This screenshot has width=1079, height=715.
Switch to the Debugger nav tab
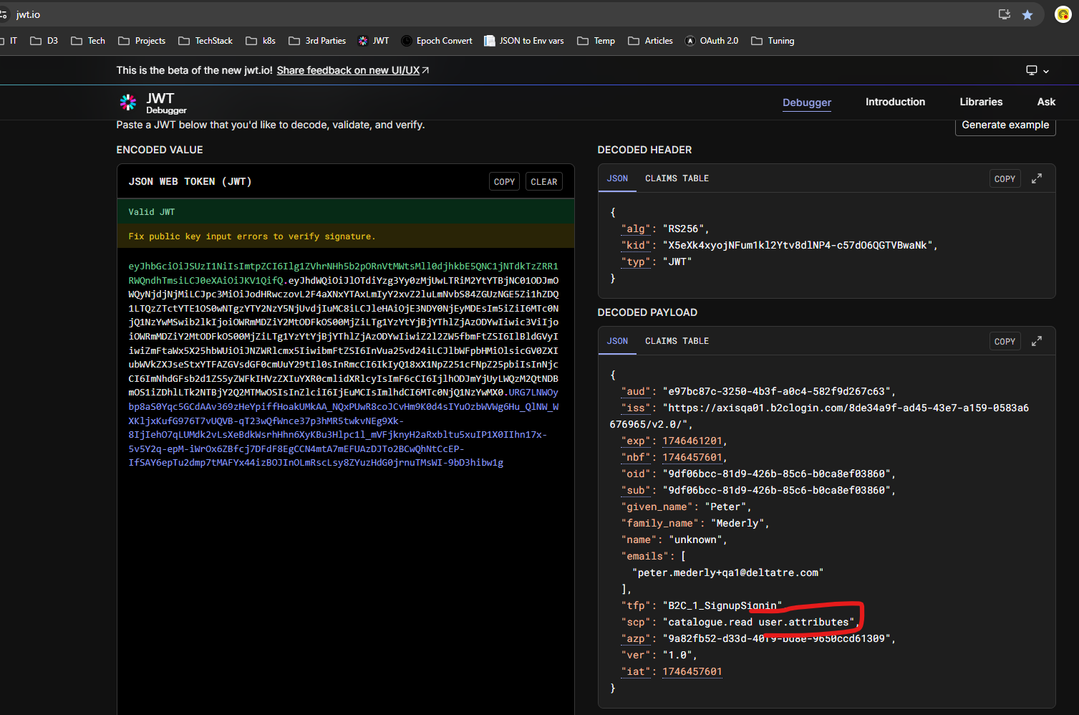pos(807,102)
